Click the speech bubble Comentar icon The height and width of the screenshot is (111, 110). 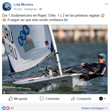point(42,99)
